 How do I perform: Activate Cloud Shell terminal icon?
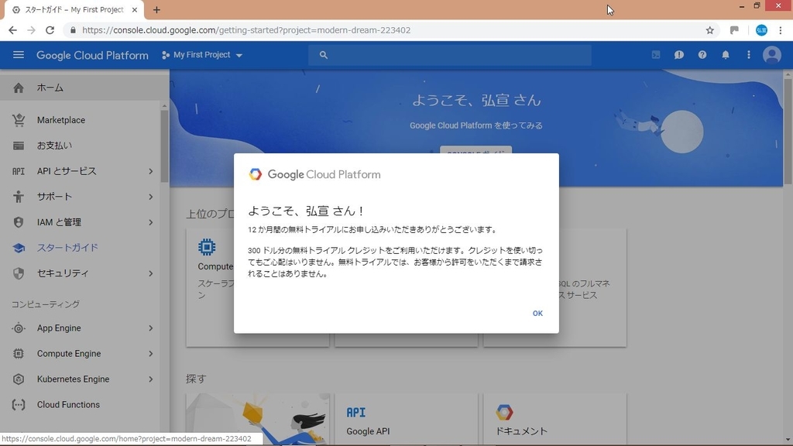(656, 55)
